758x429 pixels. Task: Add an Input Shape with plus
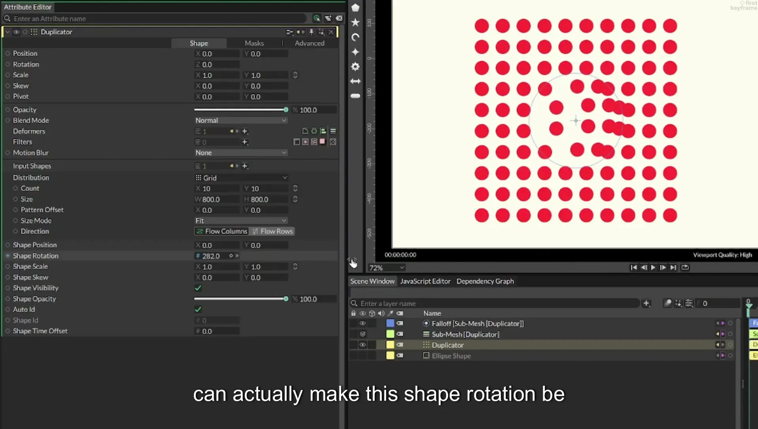coord(245,166)
